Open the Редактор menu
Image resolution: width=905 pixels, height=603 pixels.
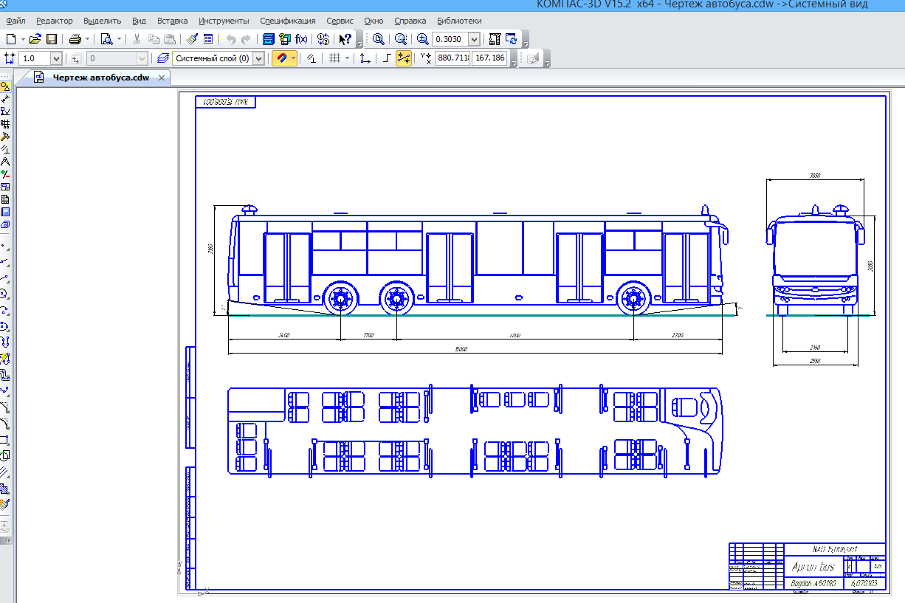click(55, 21)
